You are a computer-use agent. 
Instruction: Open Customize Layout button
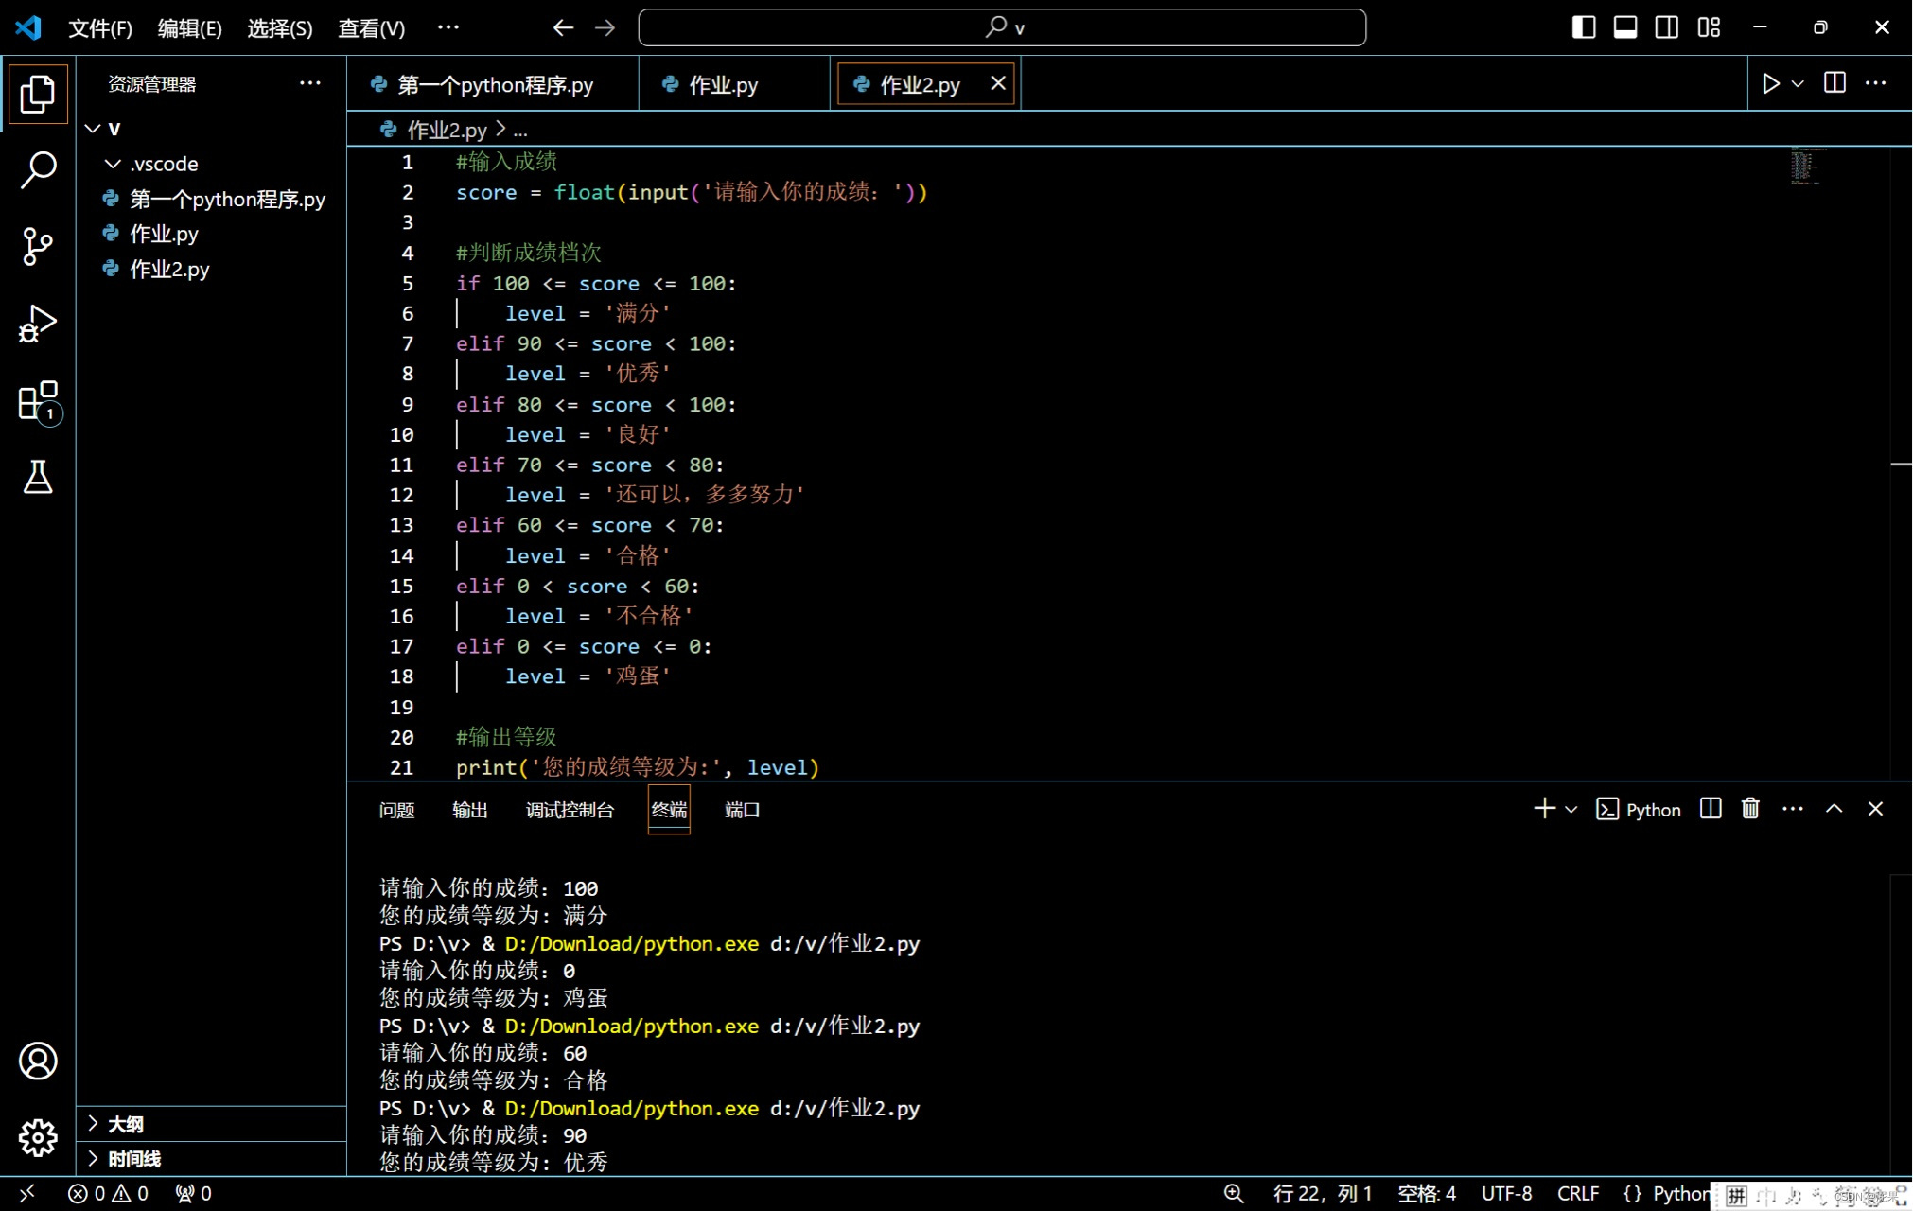click(1709, 27)
